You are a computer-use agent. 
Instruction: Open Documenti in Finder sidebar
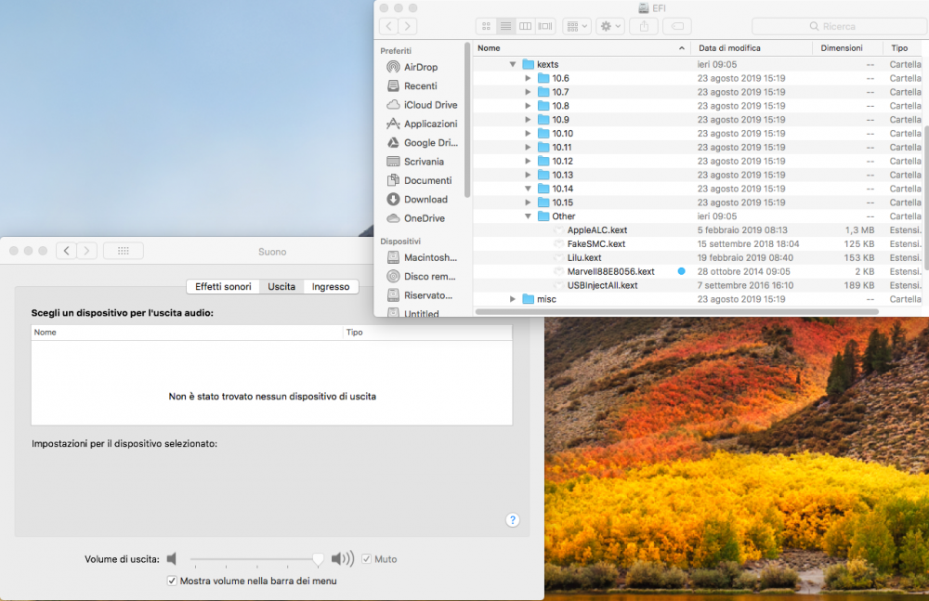click(x=419, y=181)
